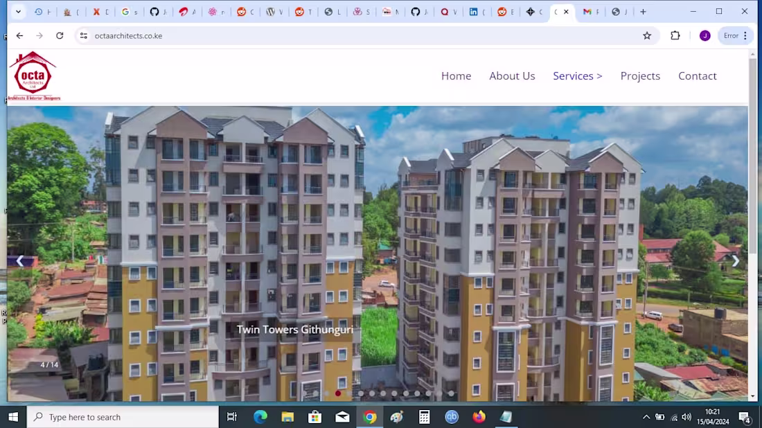This screenshot has height=428, width=762.
Task: Open the Error Chrome menu button
Action: pyautogui.click(x=735, y=35)
